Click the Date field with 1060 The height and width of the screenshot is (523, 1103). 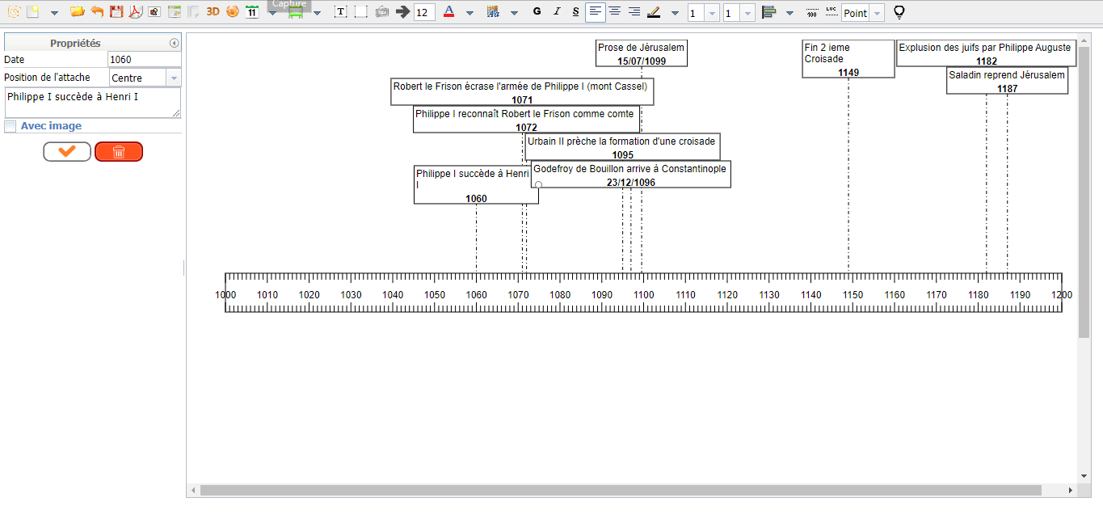pos(144,59)
